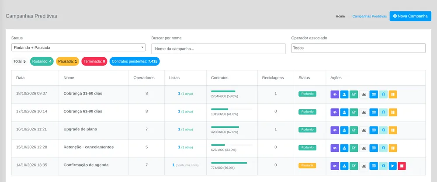Open Campanhas Preditivas breadcrumb link
Image resolution: width=437 pixels, height=182 pixels.
coord(370,16)
